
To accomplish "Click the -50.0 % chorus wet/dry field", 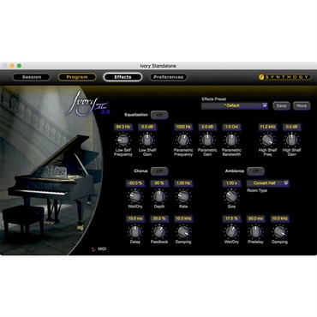I will coord(135,183).
